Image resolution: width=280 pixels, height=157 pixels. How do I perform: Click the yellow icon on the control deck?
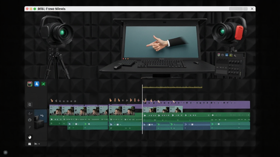231,55
